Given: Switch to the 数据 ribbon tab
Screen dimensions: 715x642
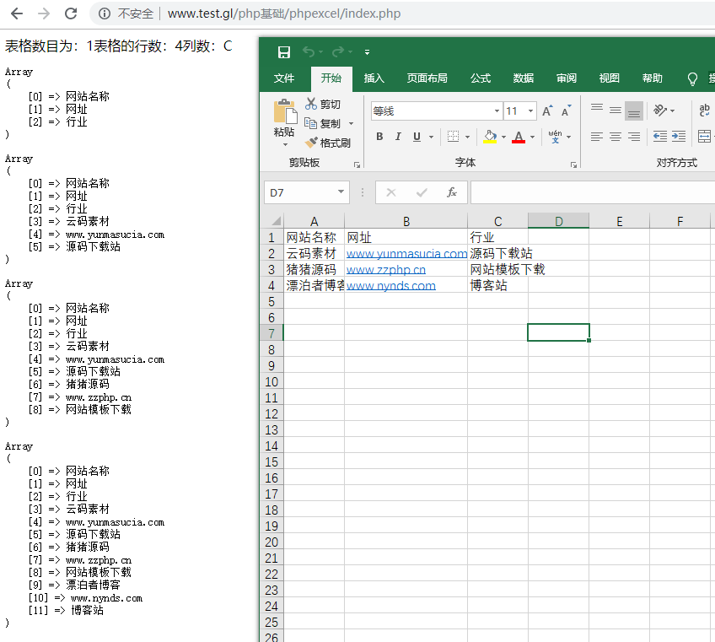Looking at the screenshot, I should click(x=523, y=78).
